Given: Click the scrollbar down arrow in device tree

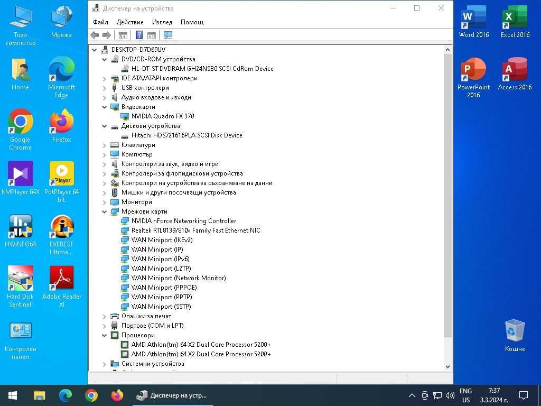Looking at the screenshot, I should 447,367.
